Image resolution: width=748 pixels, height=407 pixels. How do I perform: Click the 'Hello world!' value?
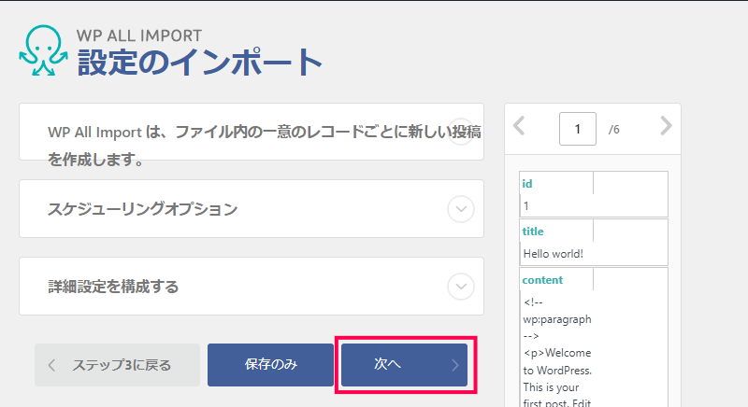coord(554,254)
